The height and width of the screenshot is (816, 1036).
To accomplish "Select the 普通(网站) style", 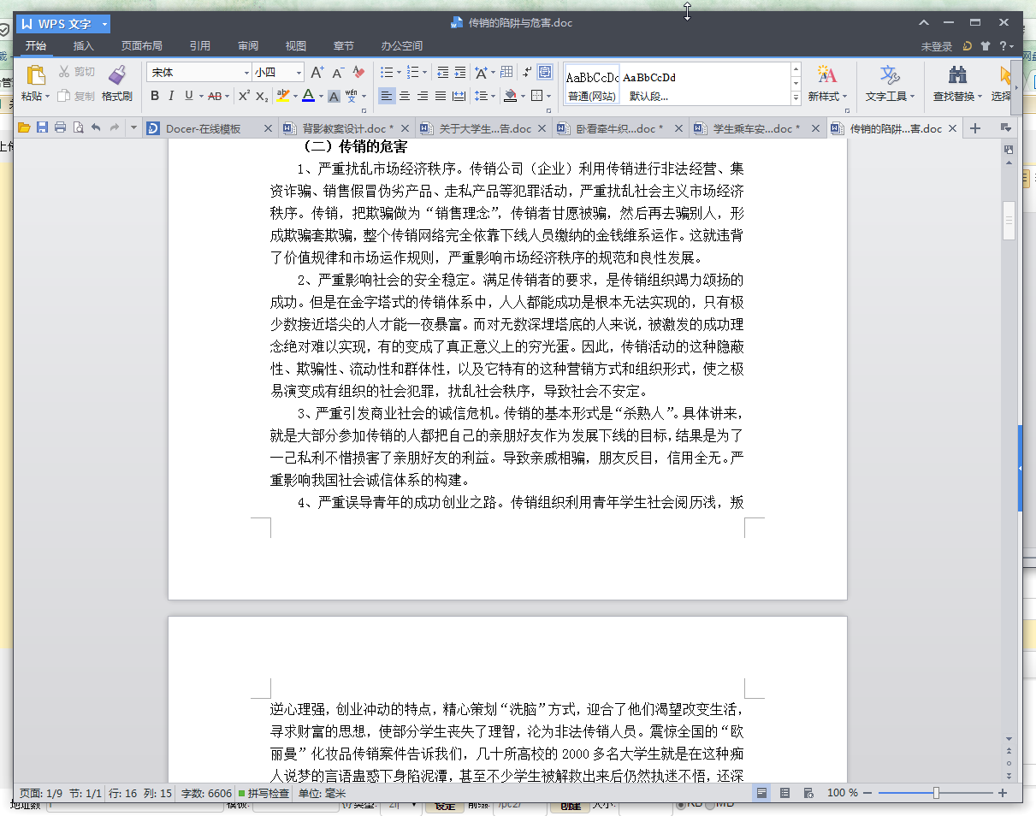I will (591, 86).
